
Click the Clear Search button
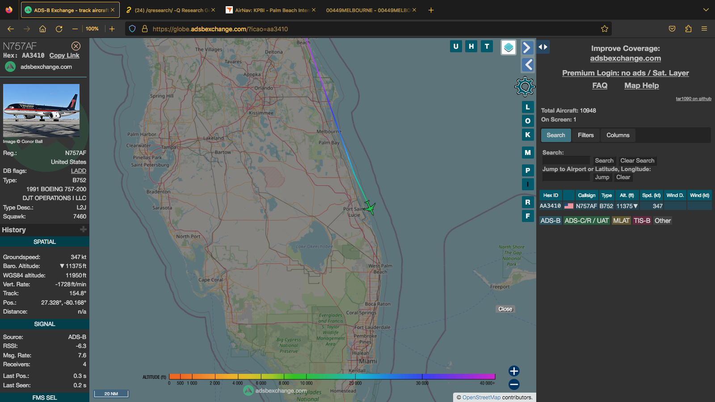637,161
